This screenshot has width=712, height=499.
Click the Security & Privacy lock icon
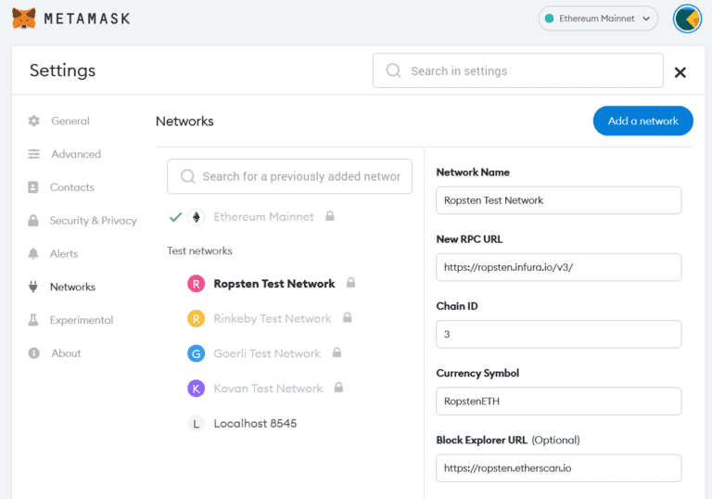point(33,221)
